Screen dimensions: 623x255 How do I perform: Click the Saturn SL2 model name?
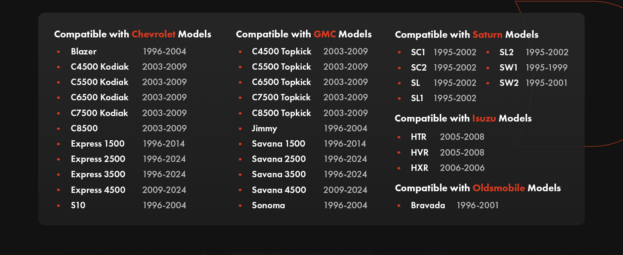tap(506, 52)
